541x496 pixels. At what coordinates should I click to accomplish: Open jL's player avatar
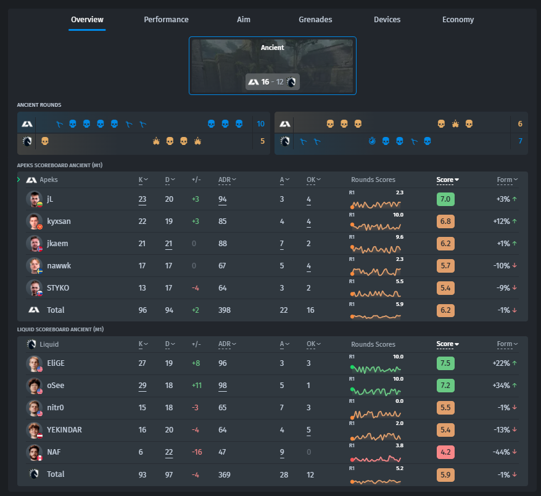[34, 199]
